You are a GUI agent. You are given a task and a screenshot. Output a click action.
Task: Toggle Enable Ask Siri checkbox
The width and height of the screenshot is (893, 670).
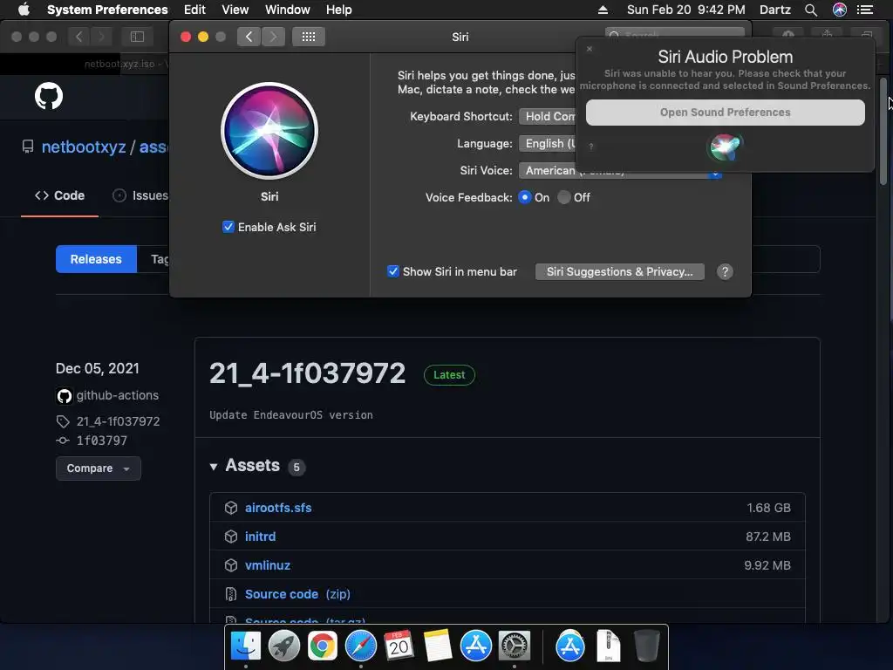pos(228,227)
